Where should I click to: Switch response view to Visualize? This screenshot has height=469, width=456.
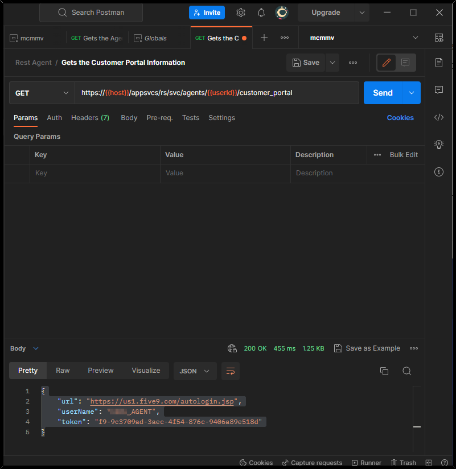point(146,371)
